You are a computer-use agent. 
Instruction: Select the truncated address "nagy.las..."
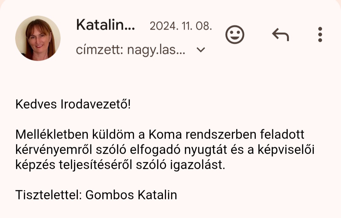pos(156,51)
